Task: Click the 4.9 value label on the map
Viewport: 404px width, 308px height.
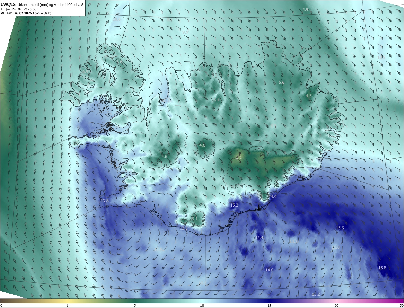Action: (164, 156)
